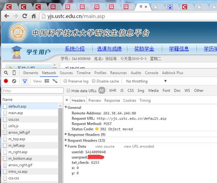Filter requests by Font

coord(166,91)
